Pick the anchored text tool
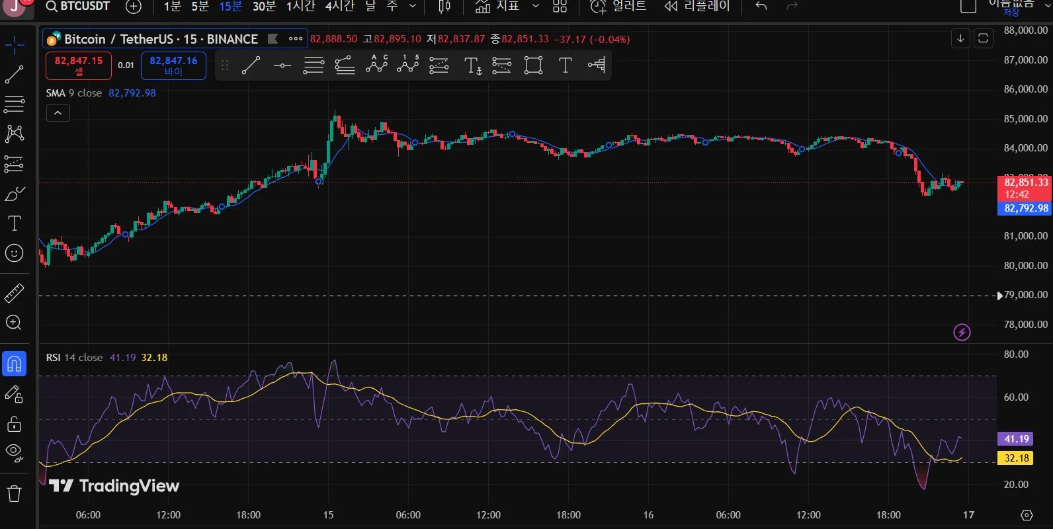The width and height of the screenshot is (1053, 529). 473,65
